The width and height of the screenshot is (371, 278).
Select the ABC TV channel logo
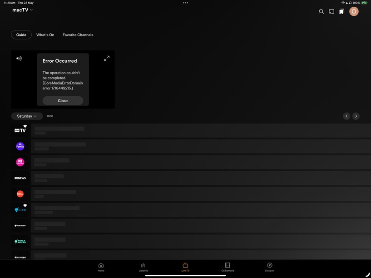pos(20,130)
